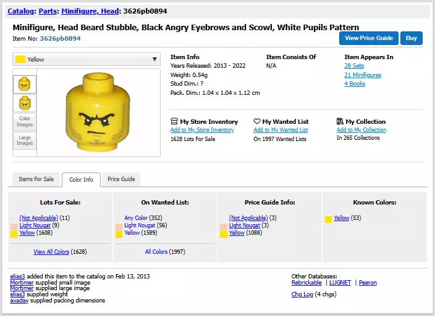Open Large Images view
Screen dimensions: 435x316
tap(25, 140)
